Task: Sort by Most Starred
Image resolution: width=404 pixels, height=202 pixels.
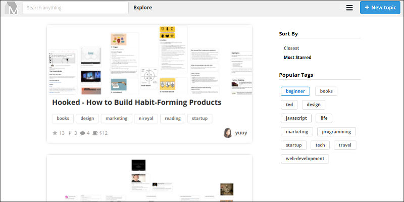Action: pyautogui.click(x=297, y=58)
